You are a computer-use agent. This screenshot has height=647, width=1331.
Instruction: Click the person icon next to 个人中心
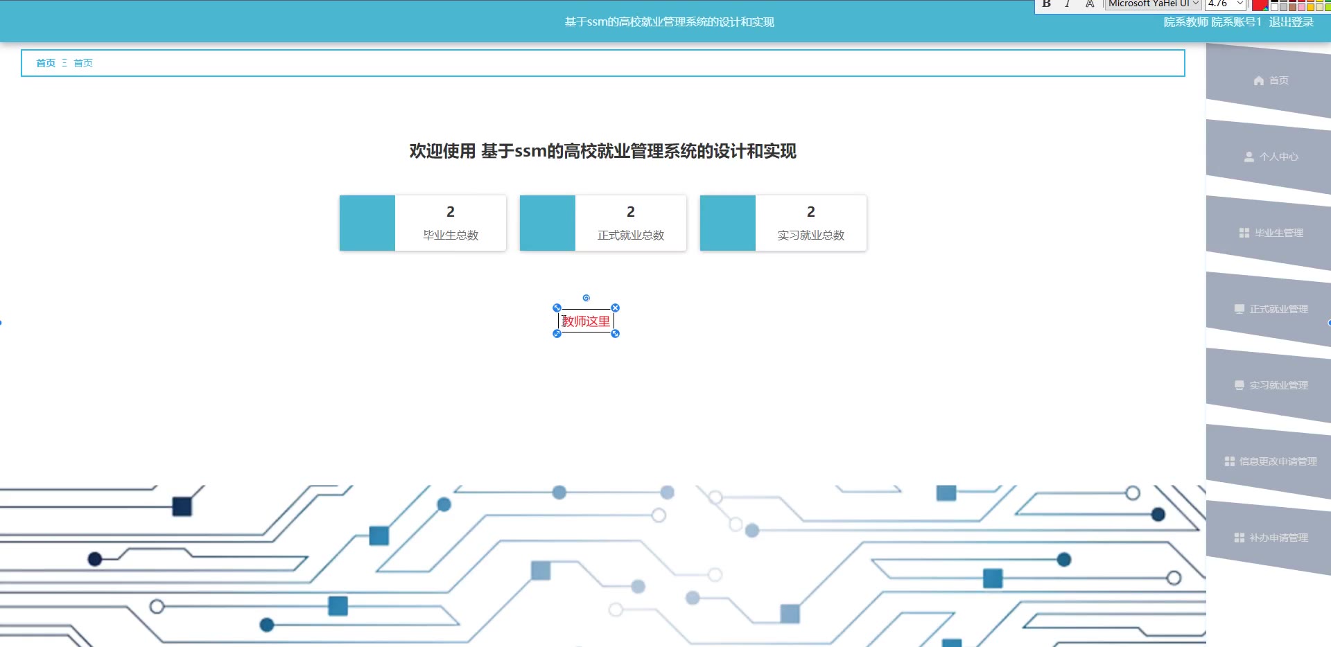coord(1249,157)
